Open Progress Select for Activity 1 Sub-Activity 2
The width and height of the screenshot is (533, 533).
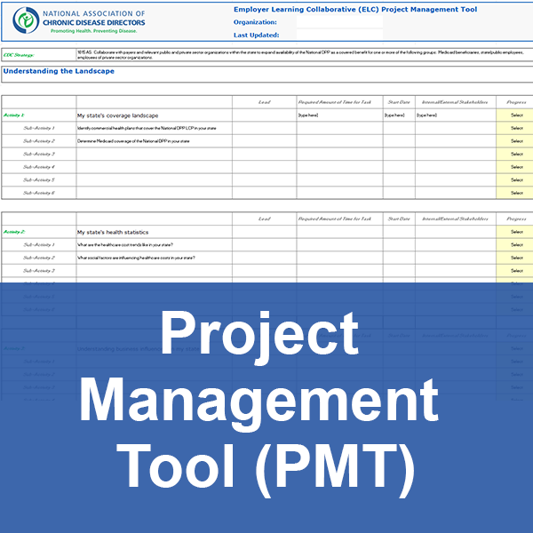[516, 141]
